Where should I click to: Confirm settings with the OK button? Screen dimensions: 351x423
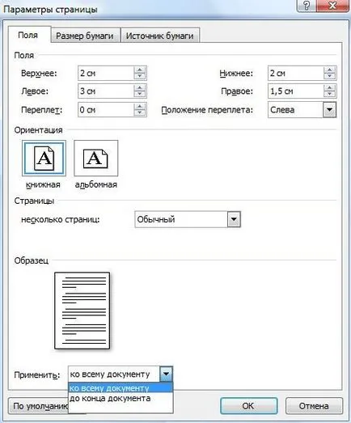click(248, 406)
